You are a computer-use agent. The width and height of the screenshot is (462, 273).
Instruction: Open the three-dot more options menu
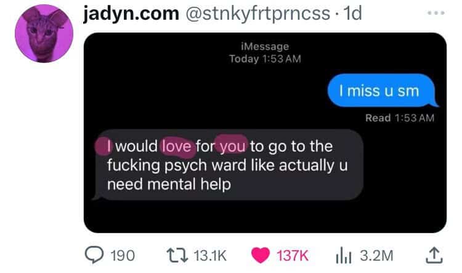point(436,13)
